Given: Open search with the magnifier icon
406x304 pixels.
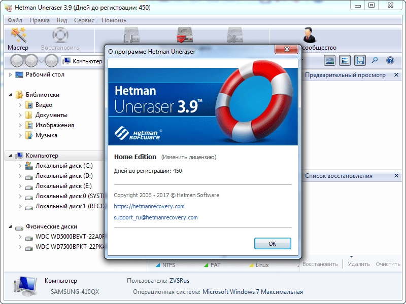Looking at the screenshot, I should (x=375, y=60).
